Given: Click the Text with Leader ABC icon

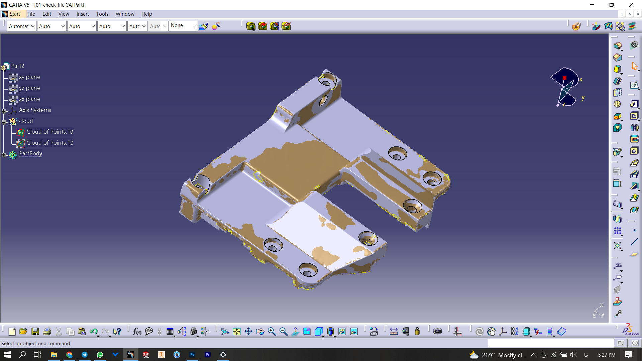Looking at the screenshot, I should click(x=618, y=266).
